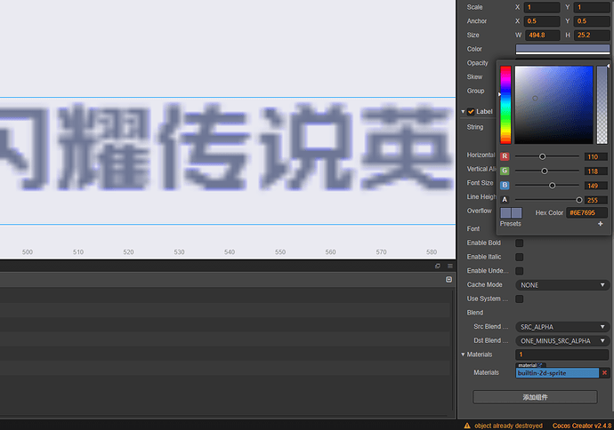
Task: Open the Cache Mode dropdown
Action: [x=562, y=285]
